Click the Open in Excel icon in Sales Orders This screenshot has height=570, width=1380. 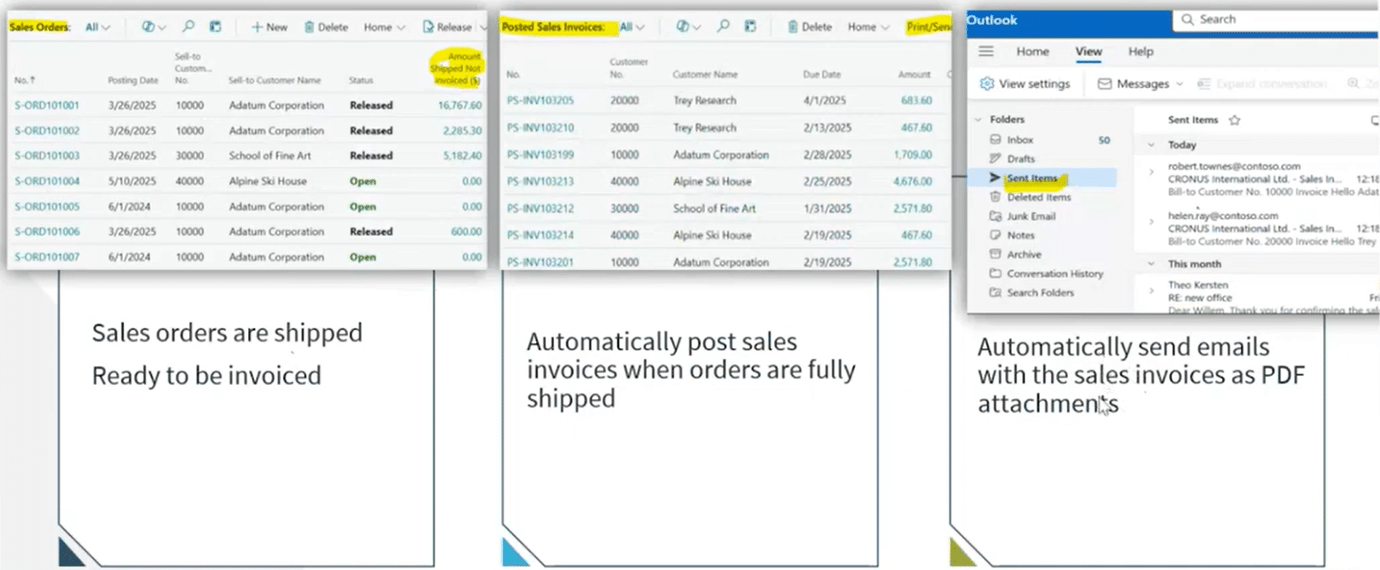point(215,27)
